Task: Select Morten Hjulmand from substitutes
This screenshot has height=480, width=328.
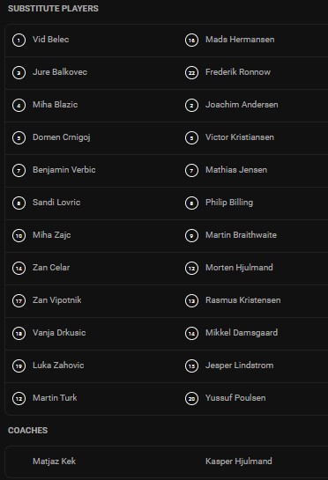Action: tap(239, 268)
